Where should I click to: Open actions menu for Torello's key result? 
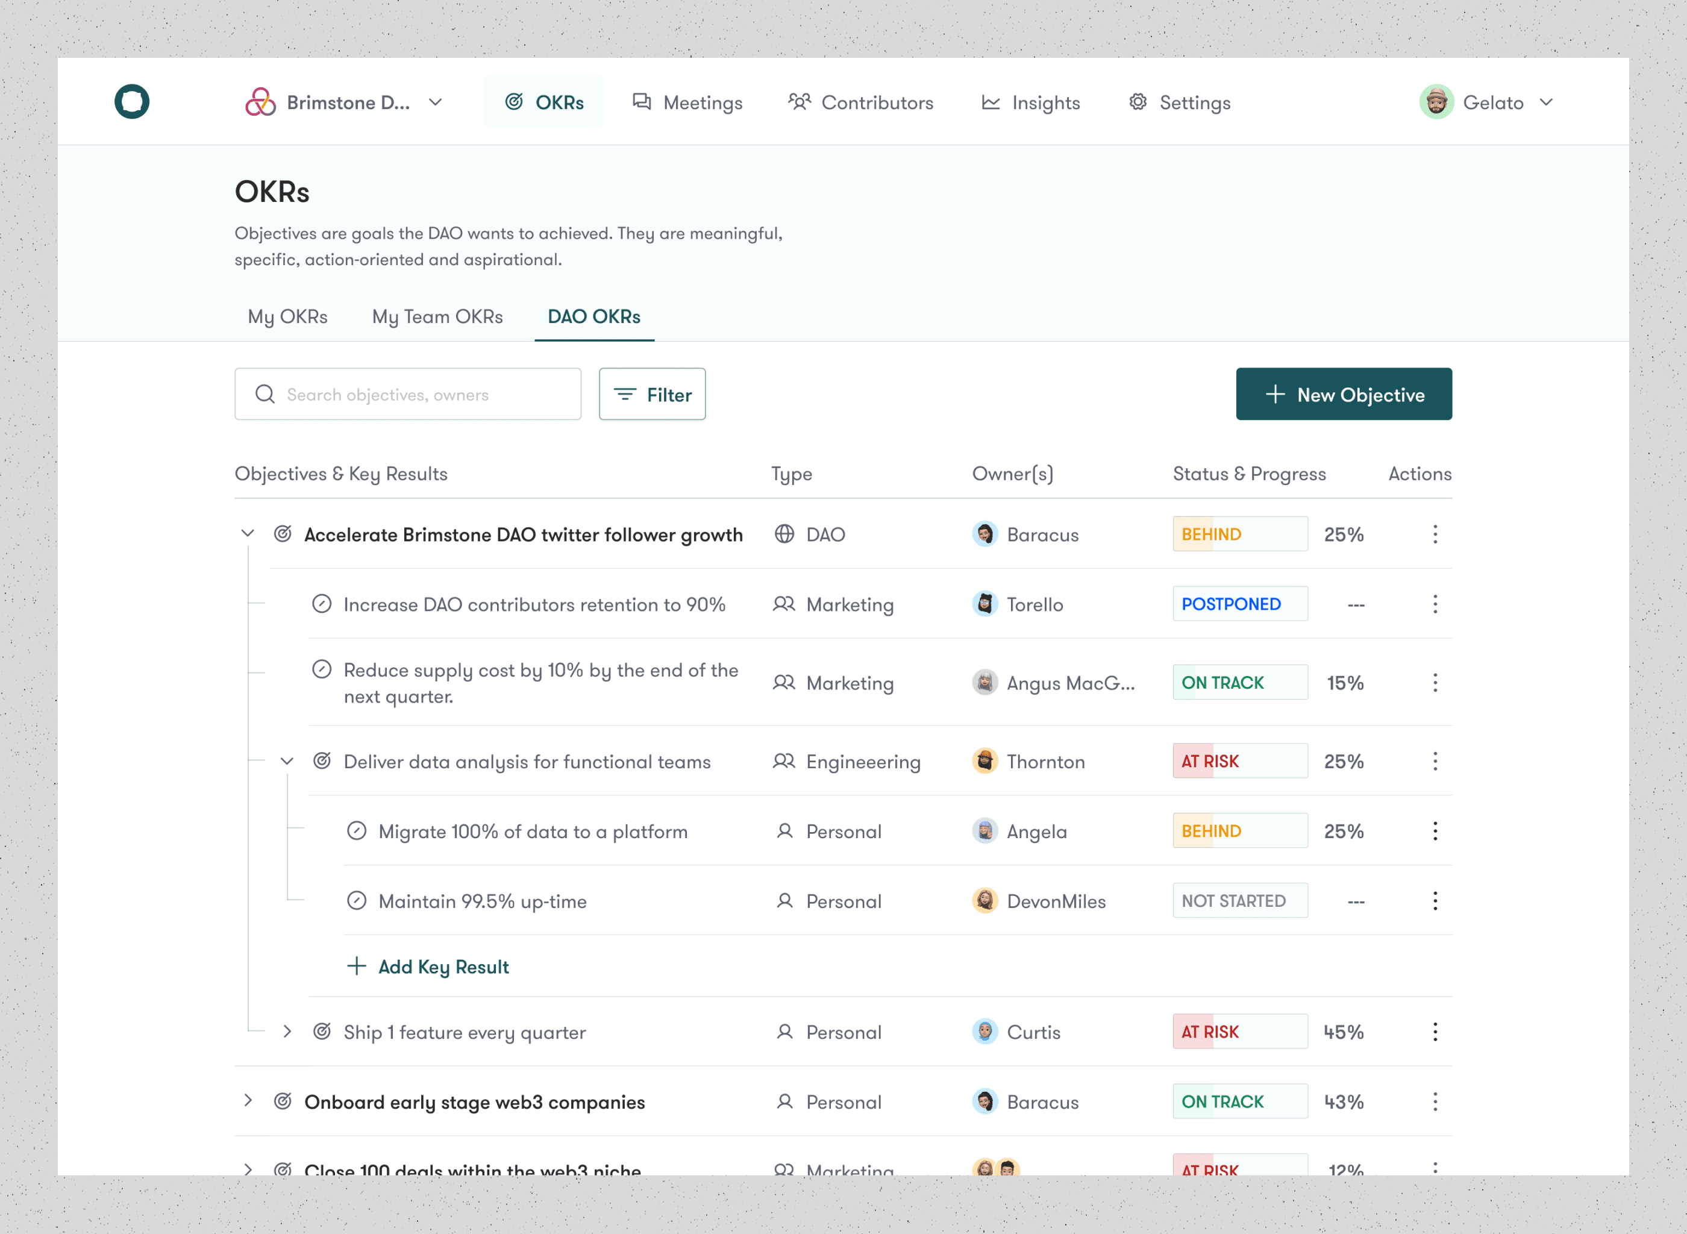click(x=1435, y=604)
